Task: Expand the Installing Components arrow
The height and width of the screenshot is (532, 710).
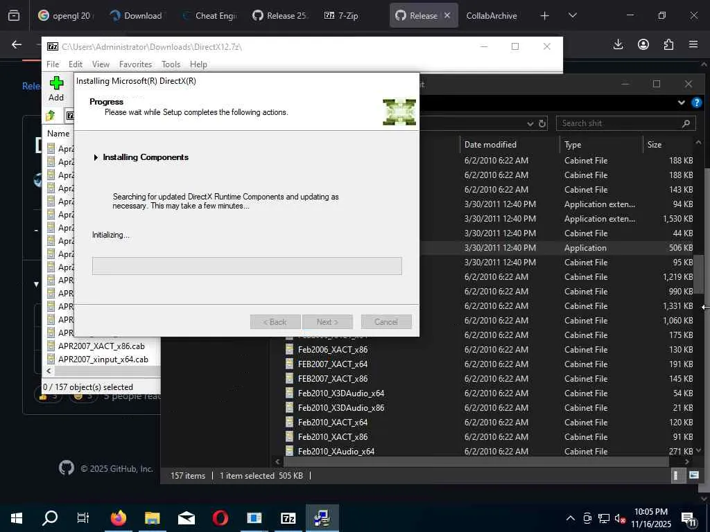Action: point(96,157)
